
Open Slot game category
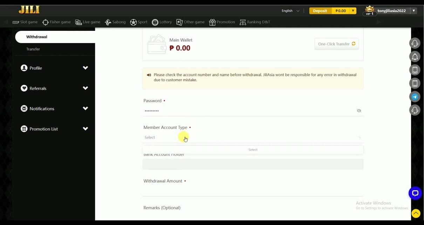(x=25, y=22)
